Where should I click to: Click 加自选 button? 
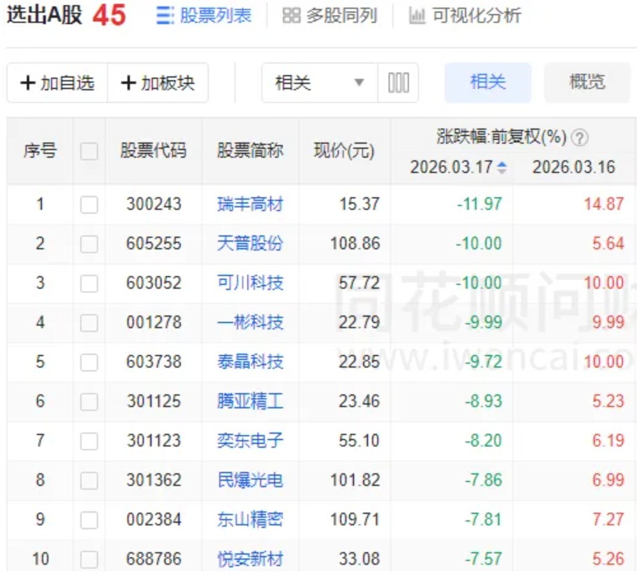[x=57, y=83]
